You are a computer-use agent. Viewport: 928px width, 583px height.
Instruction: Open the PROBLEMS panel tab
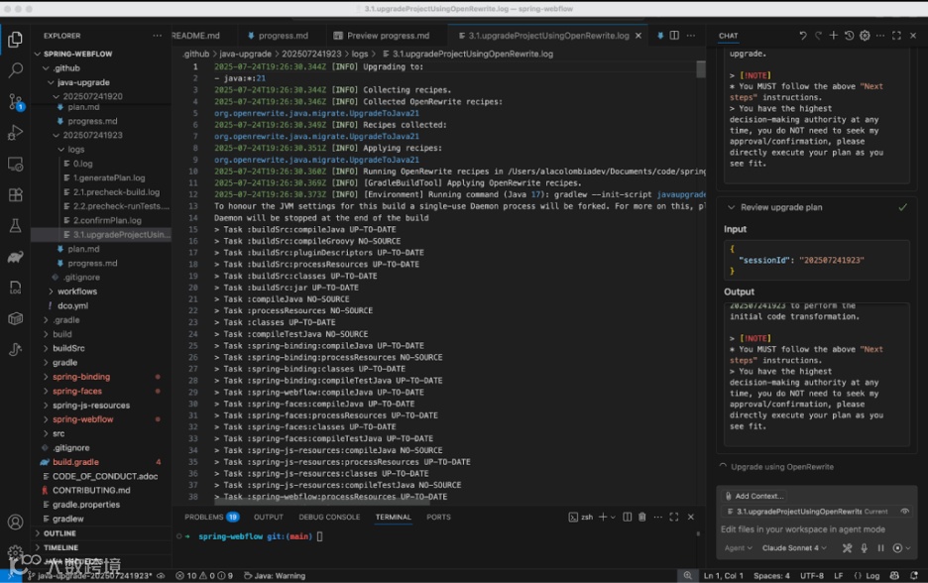pyautogui.click(x=211, y=517)
